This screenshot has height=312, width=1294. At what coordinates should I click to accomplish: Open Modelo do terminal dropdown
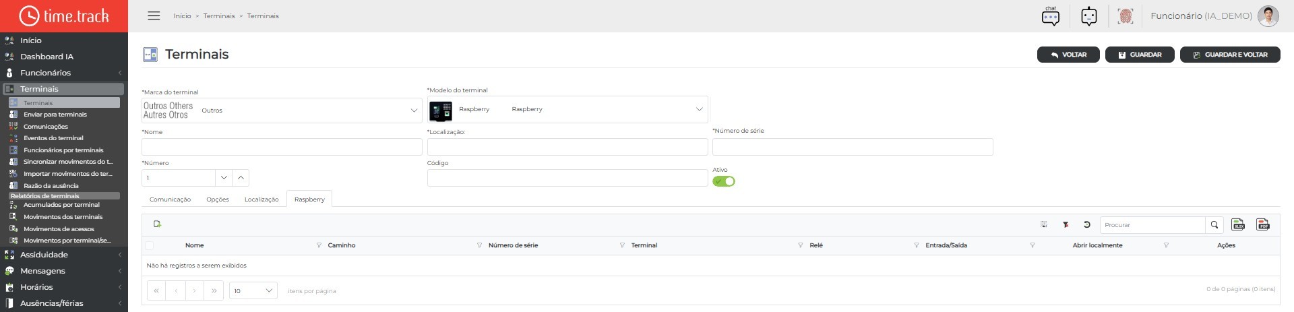click(x=567, y=109)
